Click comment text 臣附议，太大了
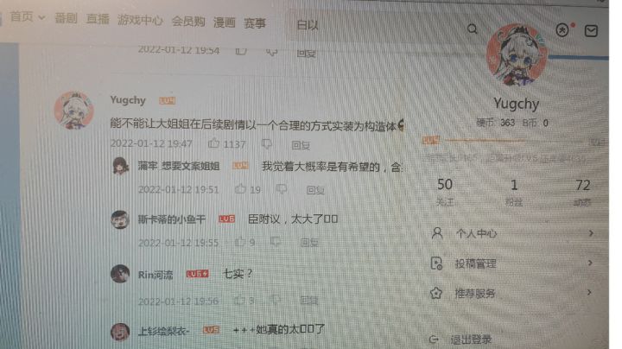 [x=293, y=219]
